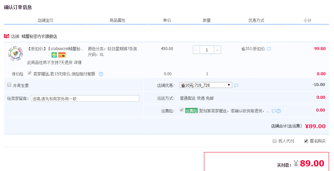This screenshot has width=334, height=171.
Task: Click the 尺码：XL size text
Action: pos(96,55)
